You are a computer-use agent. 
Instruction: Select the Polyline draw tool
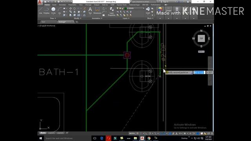[x=46, y=10]
